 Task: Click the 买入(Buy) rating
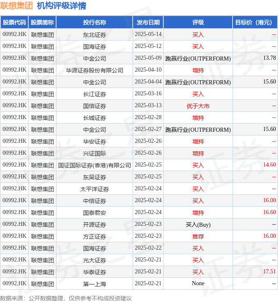198,225
